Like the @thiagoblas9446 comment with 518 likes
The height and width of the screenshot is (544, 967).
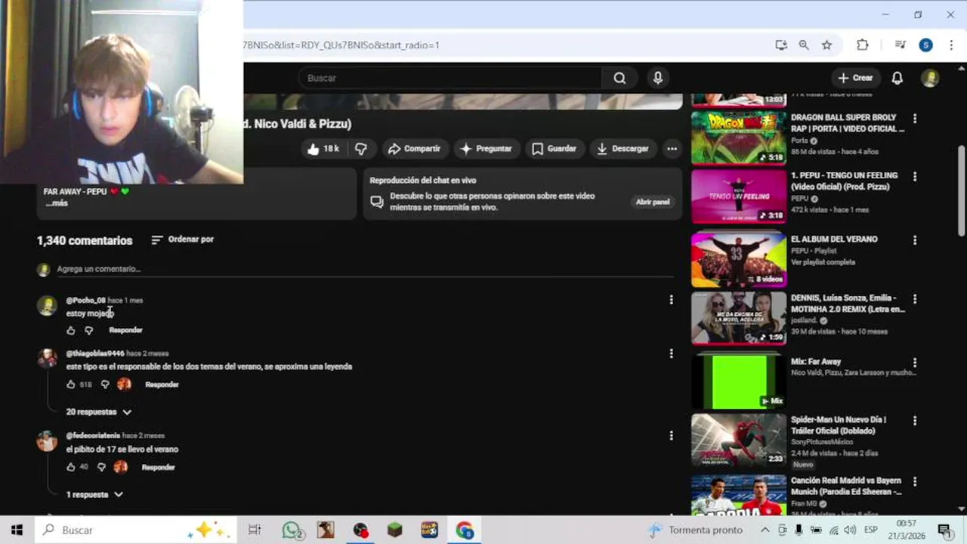tap(71, 385)
